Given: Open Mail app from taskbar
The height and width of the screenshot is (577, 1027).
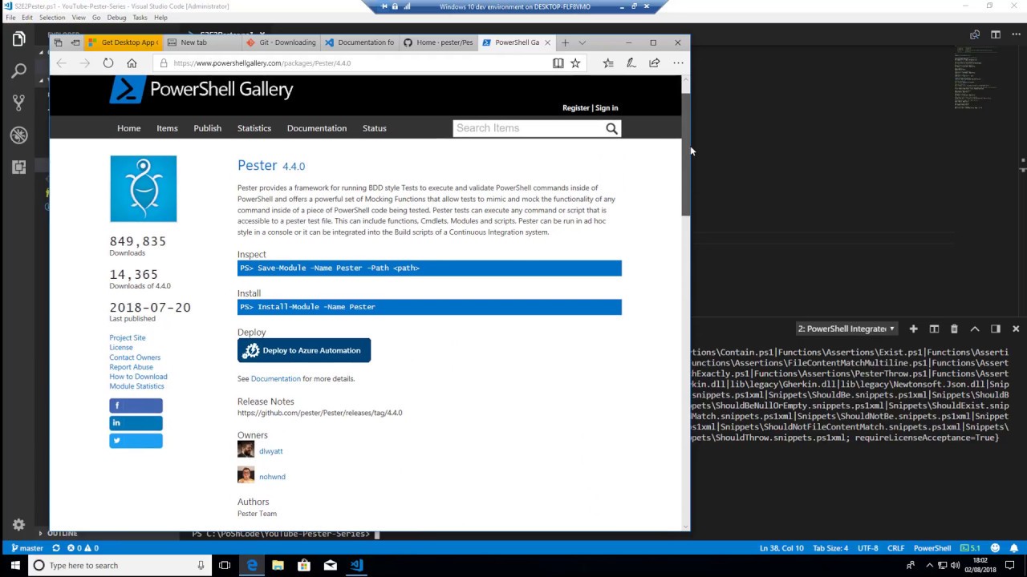Looking at the screenshot, I should (331, 566).
